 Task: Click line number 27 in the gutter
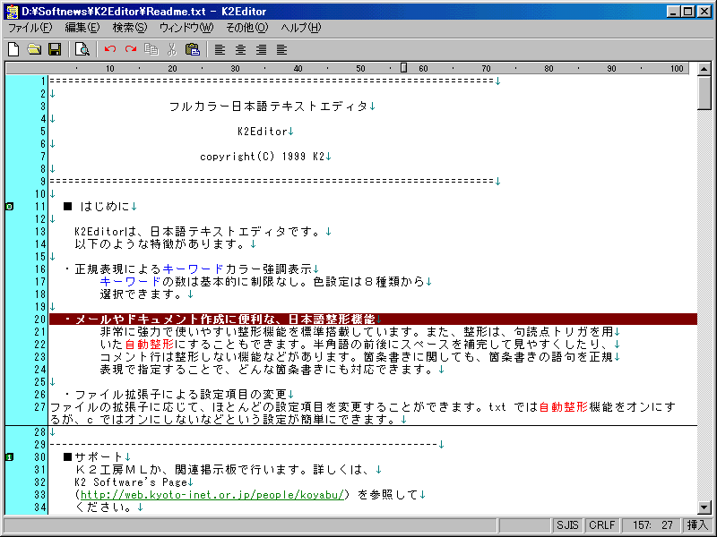(x=40, y=407)
